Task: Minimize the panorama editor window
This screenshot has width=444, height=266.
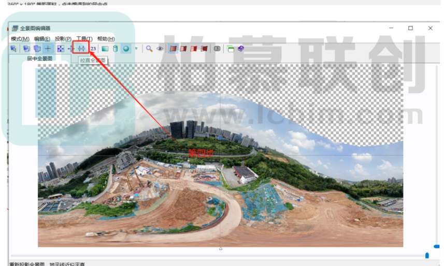Action: pos(391,28)
